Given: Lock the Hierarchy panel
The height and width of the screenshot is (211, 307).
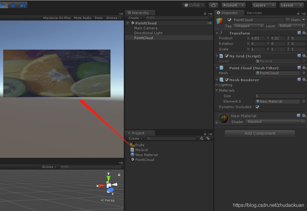Looking at the screenshot, I should [205, 13].
